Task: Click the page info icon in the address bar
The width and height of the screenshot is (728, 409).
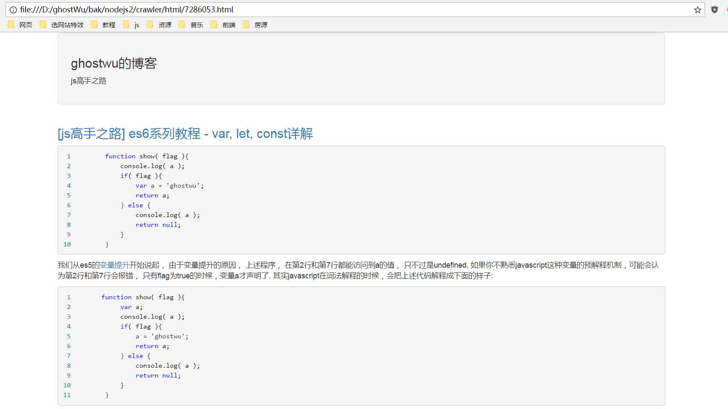Action: pos(13,9)
